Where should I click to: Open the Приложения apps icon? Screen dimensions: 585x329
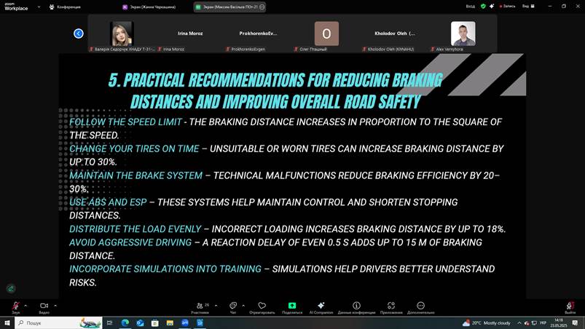click(x=391, y=306)
